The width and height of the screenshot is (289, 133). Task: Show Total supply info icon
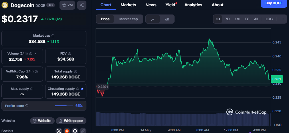(76, 72)
